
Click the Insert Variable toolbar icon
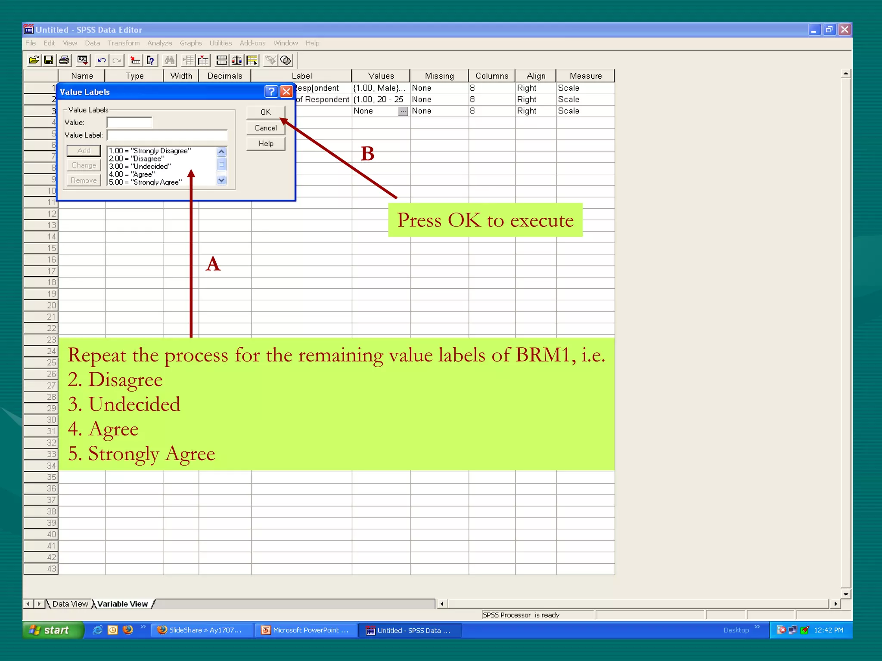[x=204, y=60]
